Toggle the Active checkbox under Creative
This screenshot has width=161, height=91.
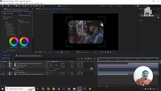pyautogui.click(x=19, y=21)
